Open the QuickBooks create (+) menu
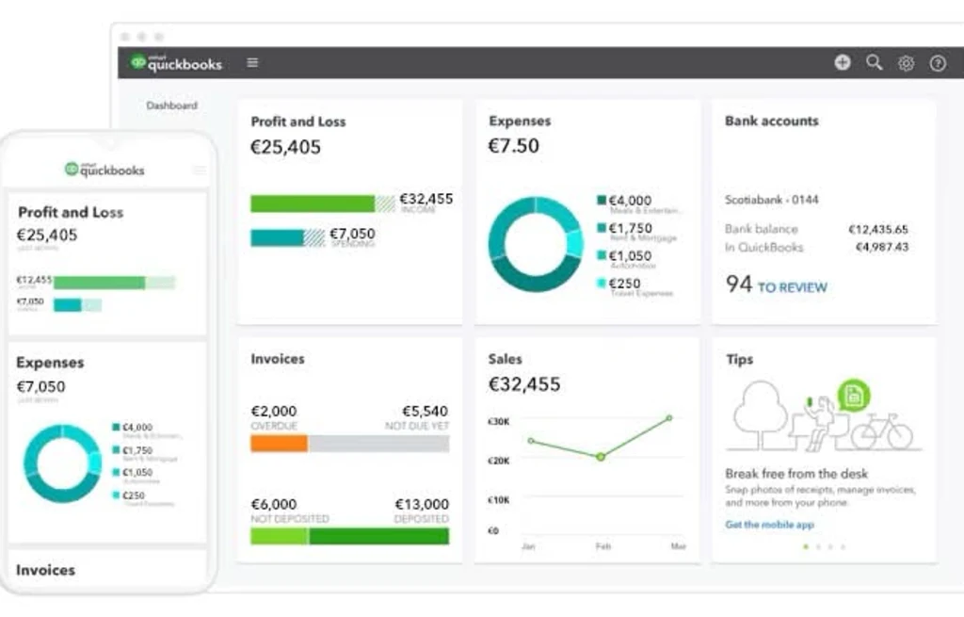Viewport: 964px width, 617px height. click(x=841, y=62)
